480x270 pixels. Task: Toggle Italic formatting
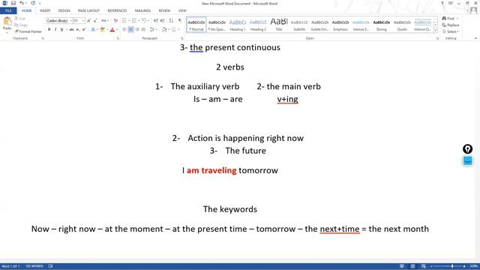tap(55, 29)
